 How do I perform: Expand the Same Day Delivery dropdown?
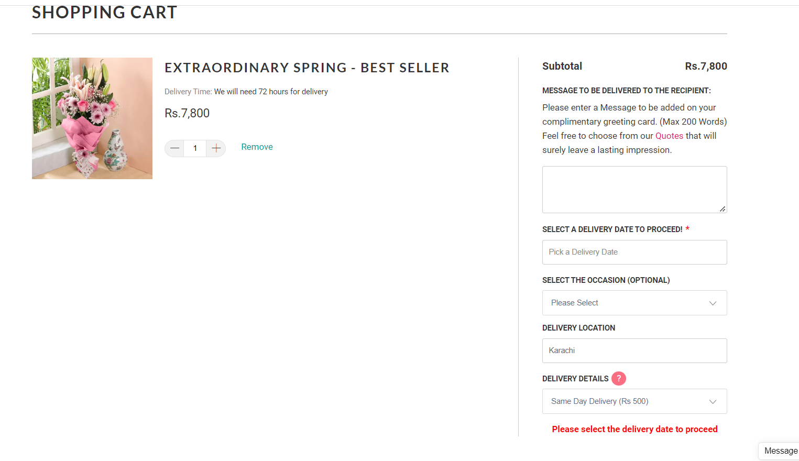coord(634,401)
